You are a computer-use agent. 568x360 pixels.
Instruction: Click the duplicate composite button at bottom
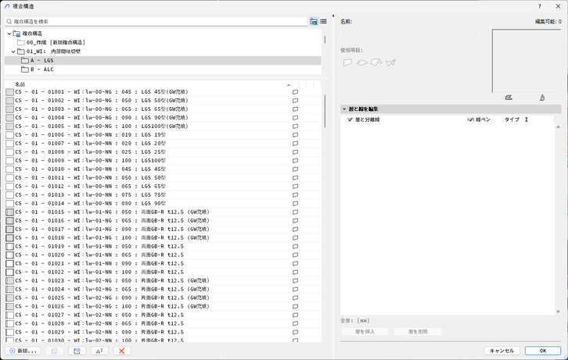click(x=54, y=351)
